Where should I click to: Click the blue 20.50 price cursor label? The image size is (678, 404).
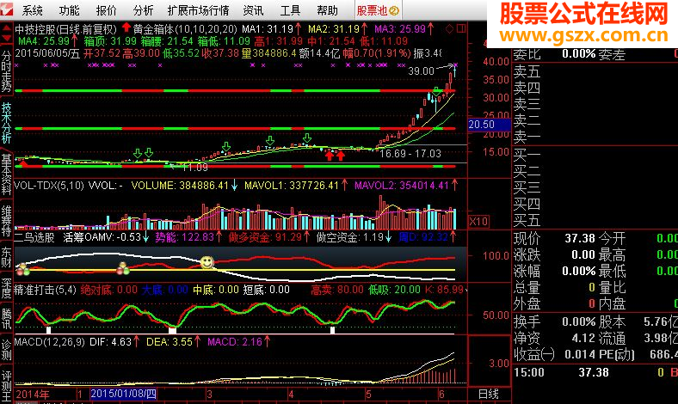(x=489, y=125)
